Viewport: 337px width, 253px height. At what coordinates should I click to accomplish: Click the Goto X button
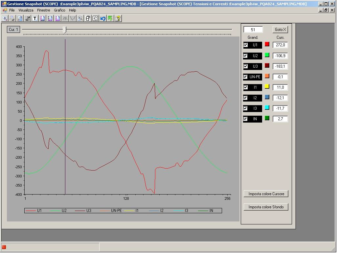tap(280, 30)
